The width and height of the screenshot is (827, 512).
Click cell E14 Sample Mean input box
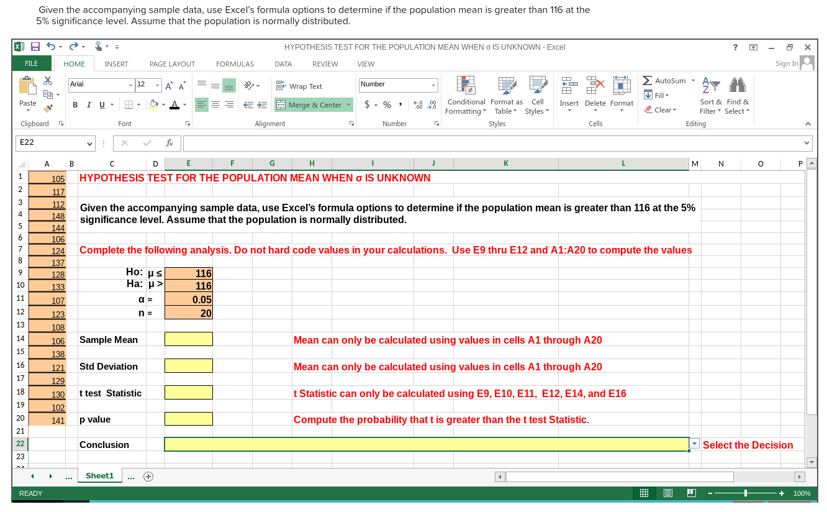188,339
